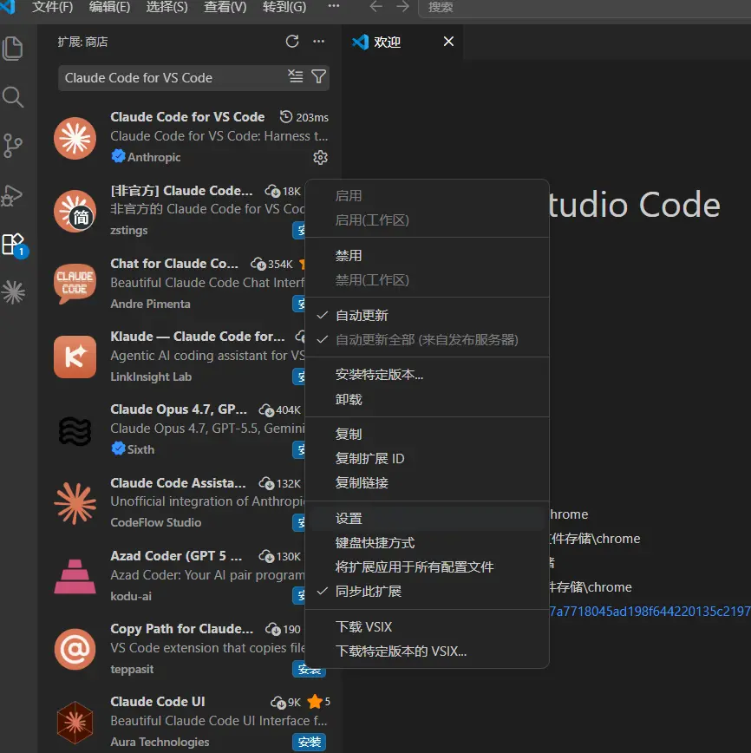
Task: Click the Andre Pimenta publisher name
Action: pos(150,304)
